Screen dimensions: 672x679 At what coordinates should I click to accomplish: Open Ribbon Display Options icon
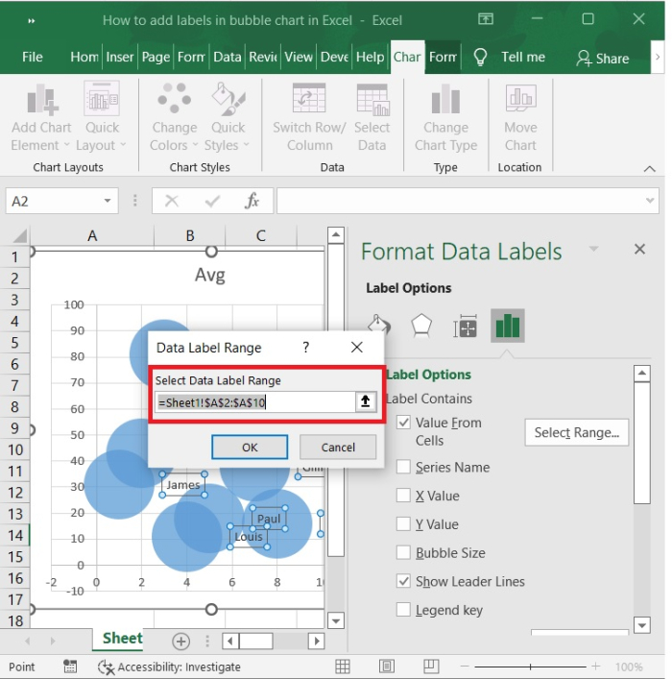tap(486, 19)
